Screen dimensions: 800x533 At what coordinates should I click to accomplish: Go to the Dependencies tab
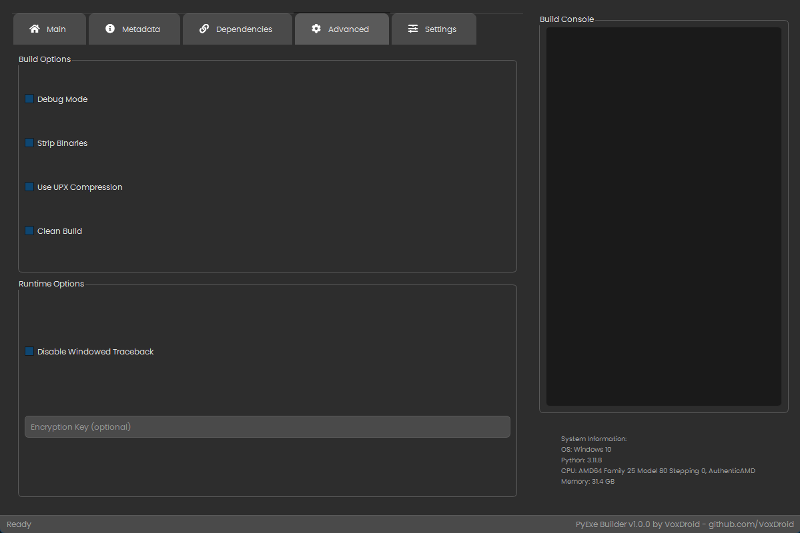(x=238, y=29)
